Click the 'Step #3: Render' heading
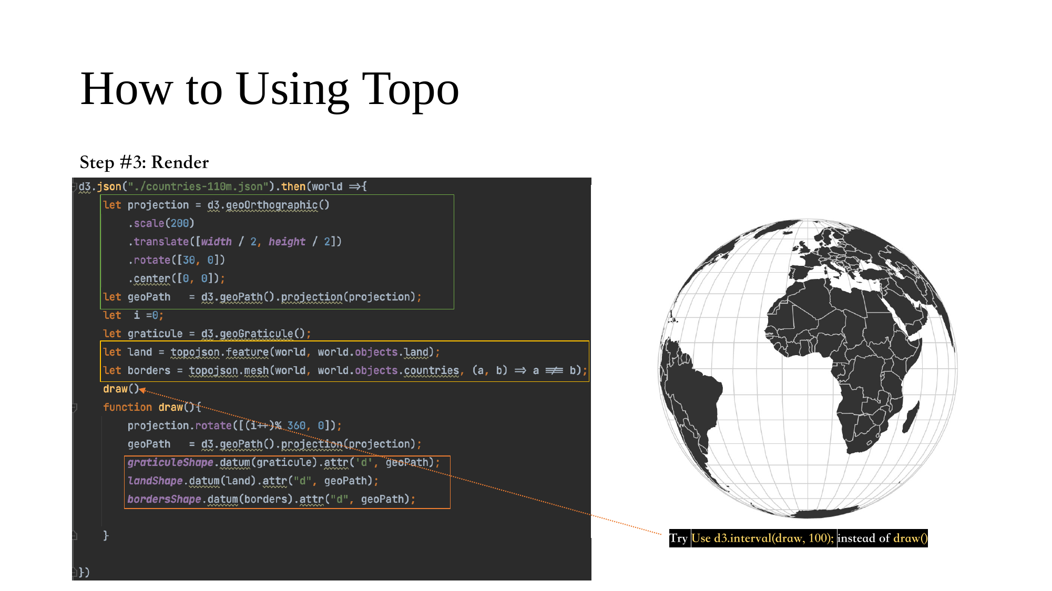 click(144, 162)
